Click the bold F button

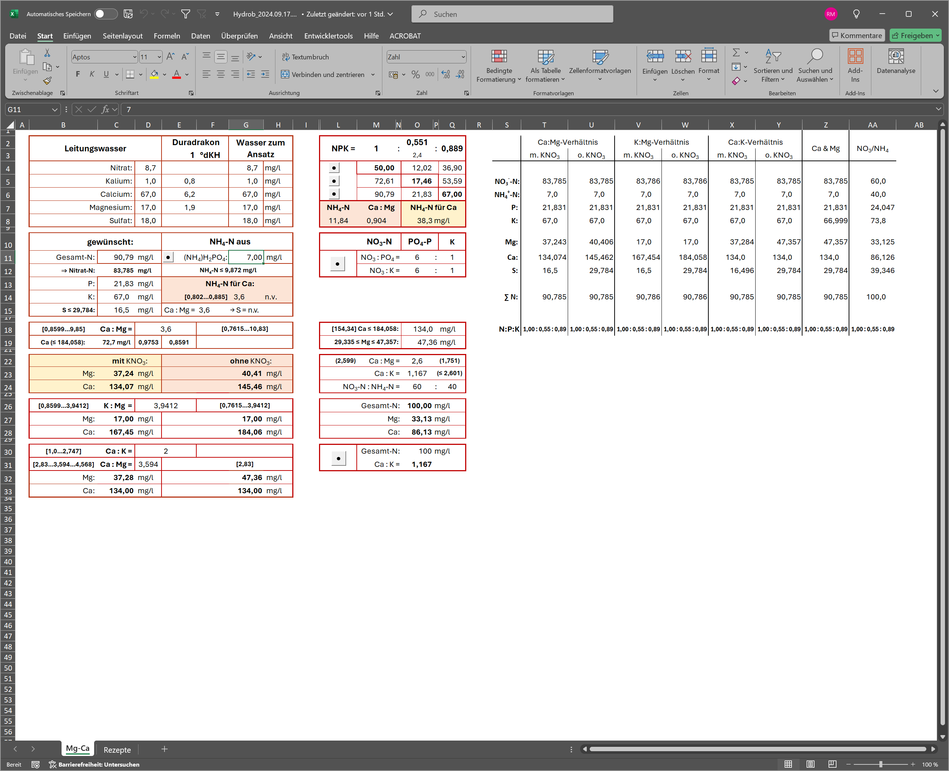tap(78, 74)
